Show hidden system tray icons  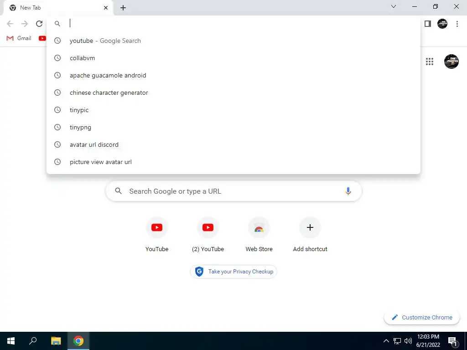[x=386, y=341]
